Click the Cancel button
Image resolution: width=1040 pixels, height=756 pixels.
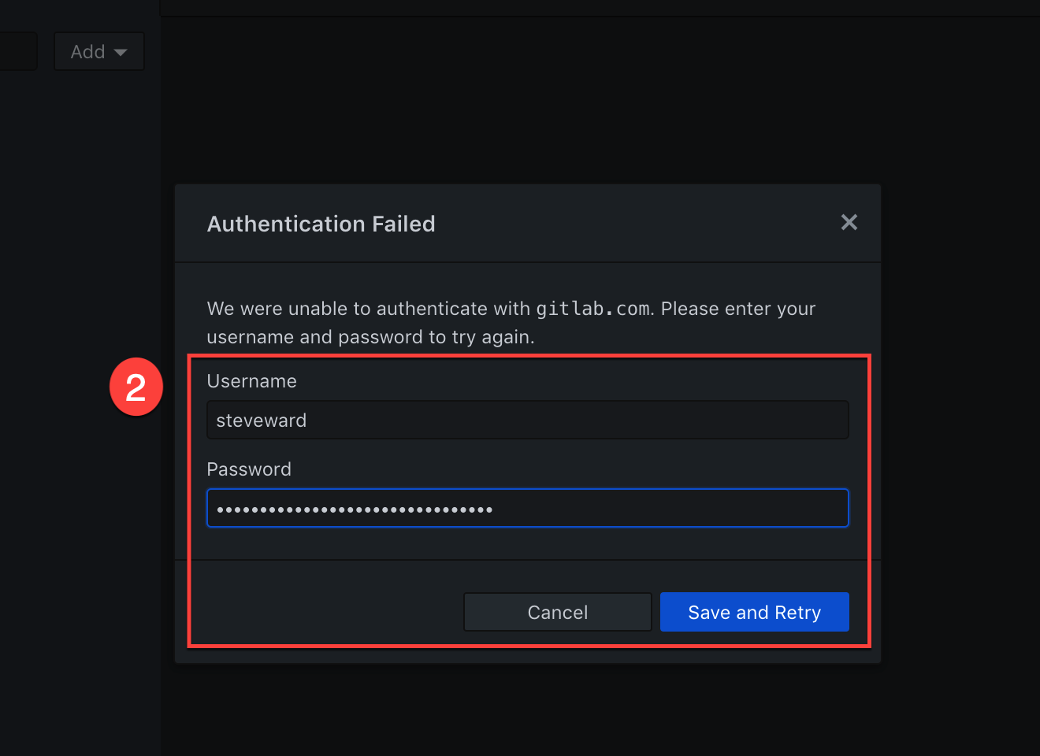click(557, 612)
